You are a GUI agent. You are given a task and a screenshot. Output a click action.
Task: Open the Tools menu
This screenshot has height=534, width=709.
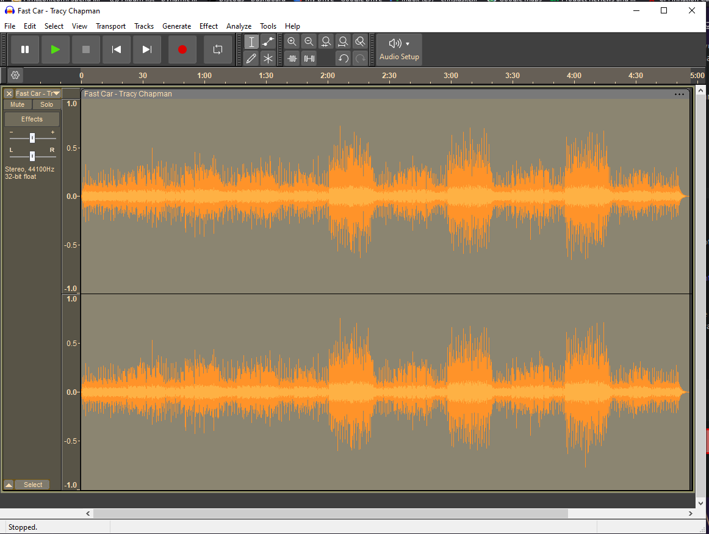(268, 26)
